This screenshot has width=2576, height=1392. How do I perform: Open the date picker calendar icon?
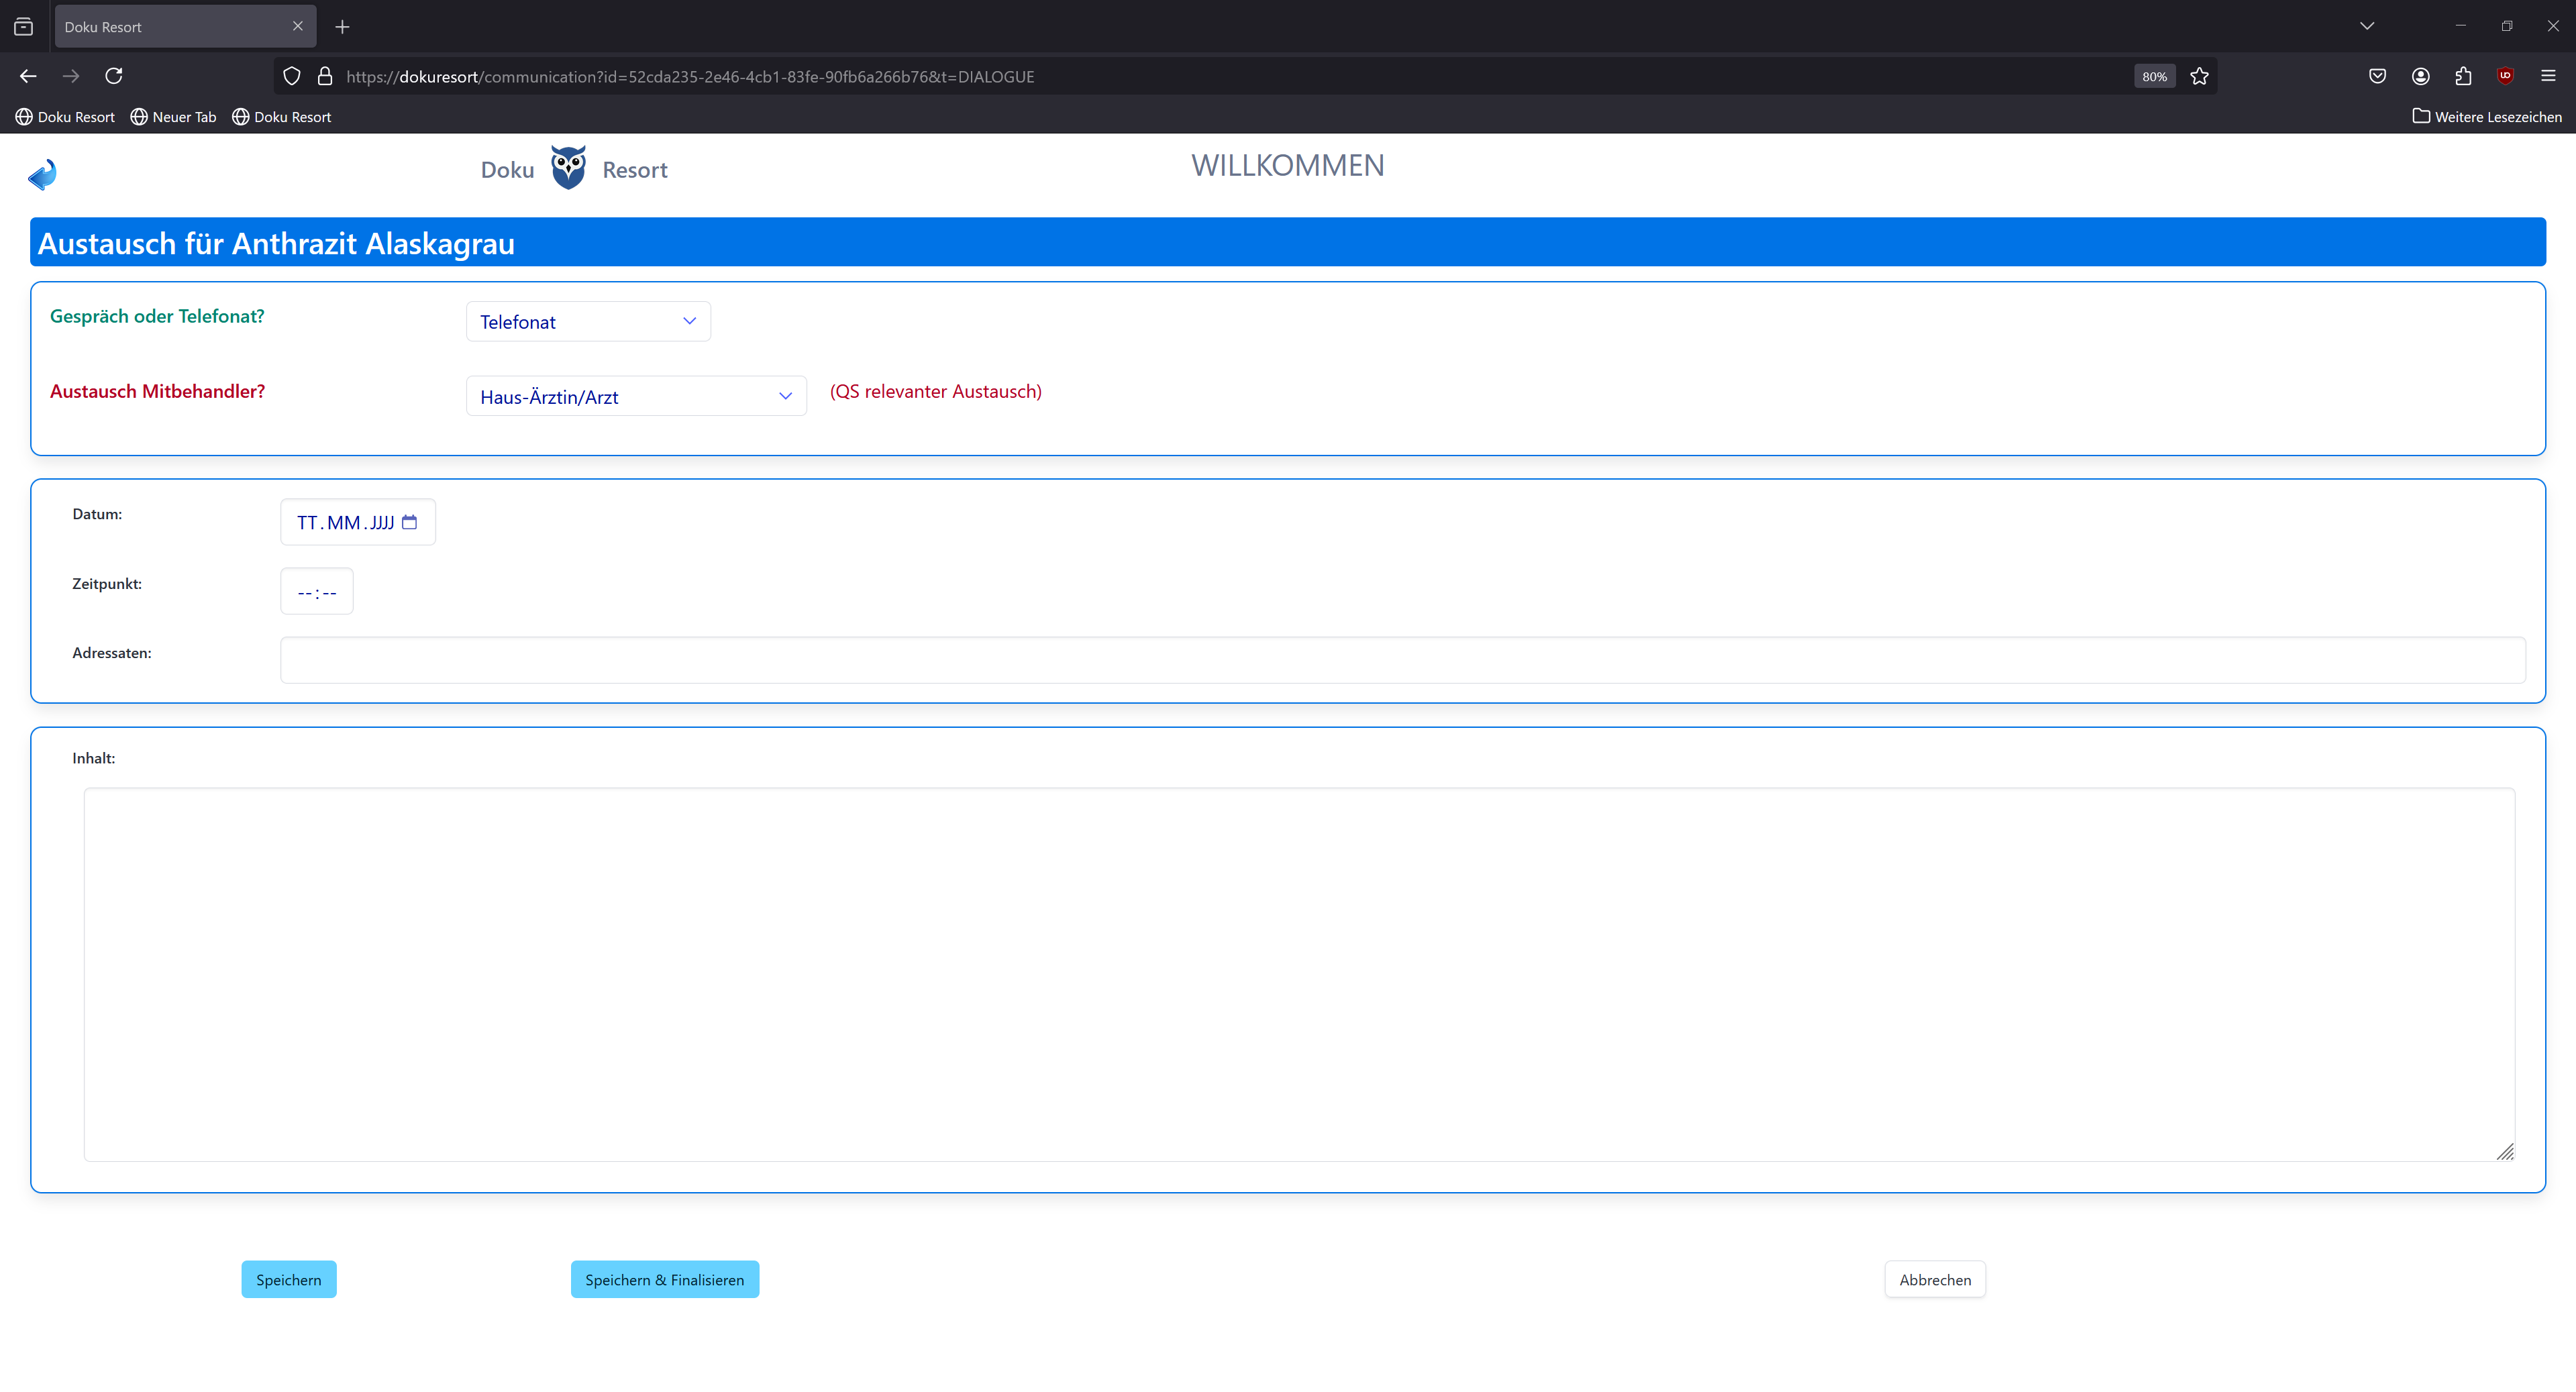point(409,522)
